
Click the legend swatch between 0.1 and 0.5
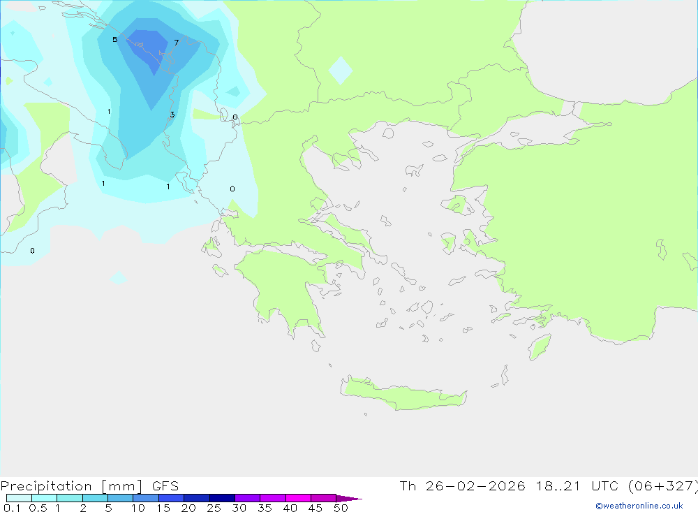tap(19, 498)
